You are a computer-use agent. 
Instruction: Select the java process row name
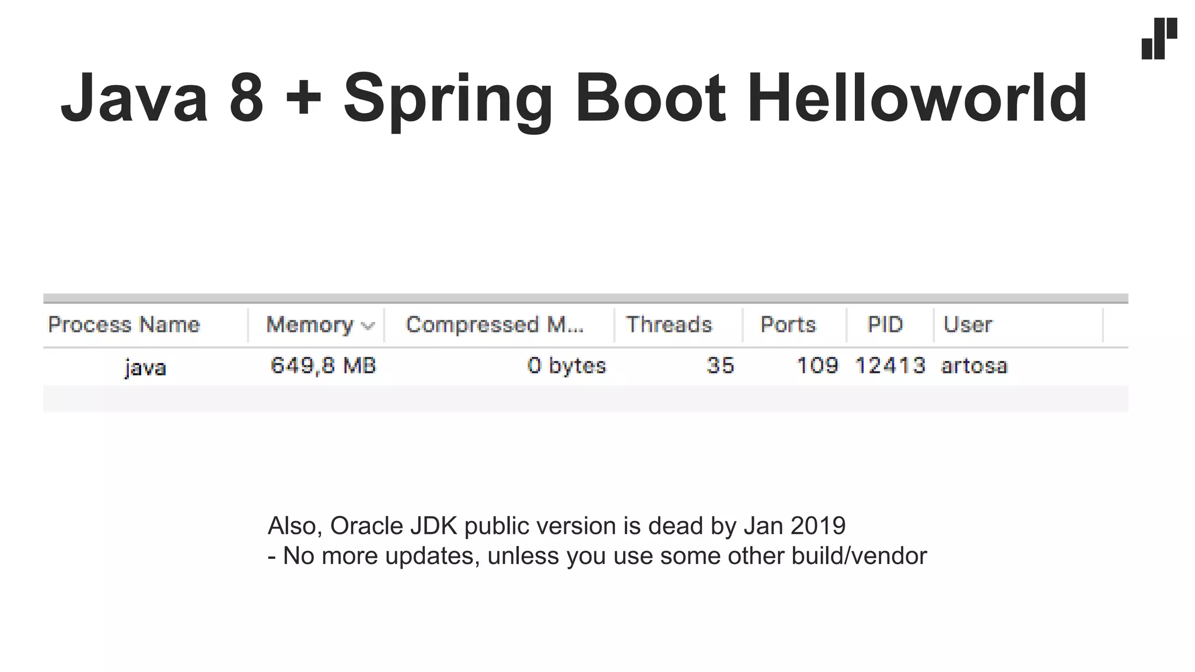(x=145, y=367)
